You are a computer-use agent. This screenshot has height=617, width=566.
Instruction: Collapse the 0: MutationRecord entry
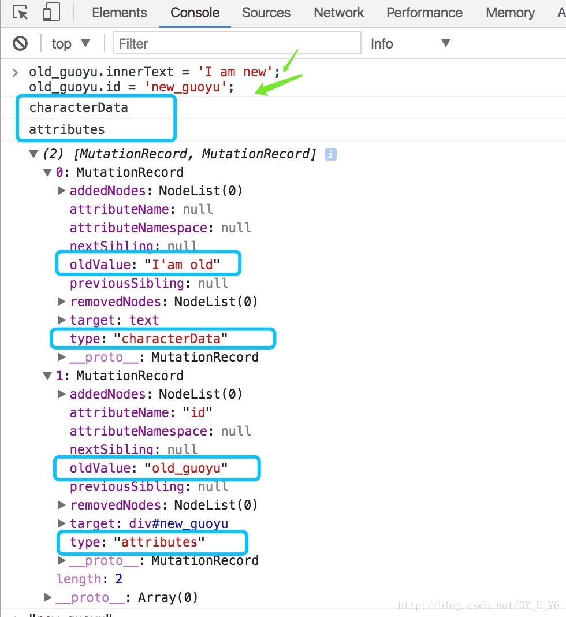coord(47,172)
